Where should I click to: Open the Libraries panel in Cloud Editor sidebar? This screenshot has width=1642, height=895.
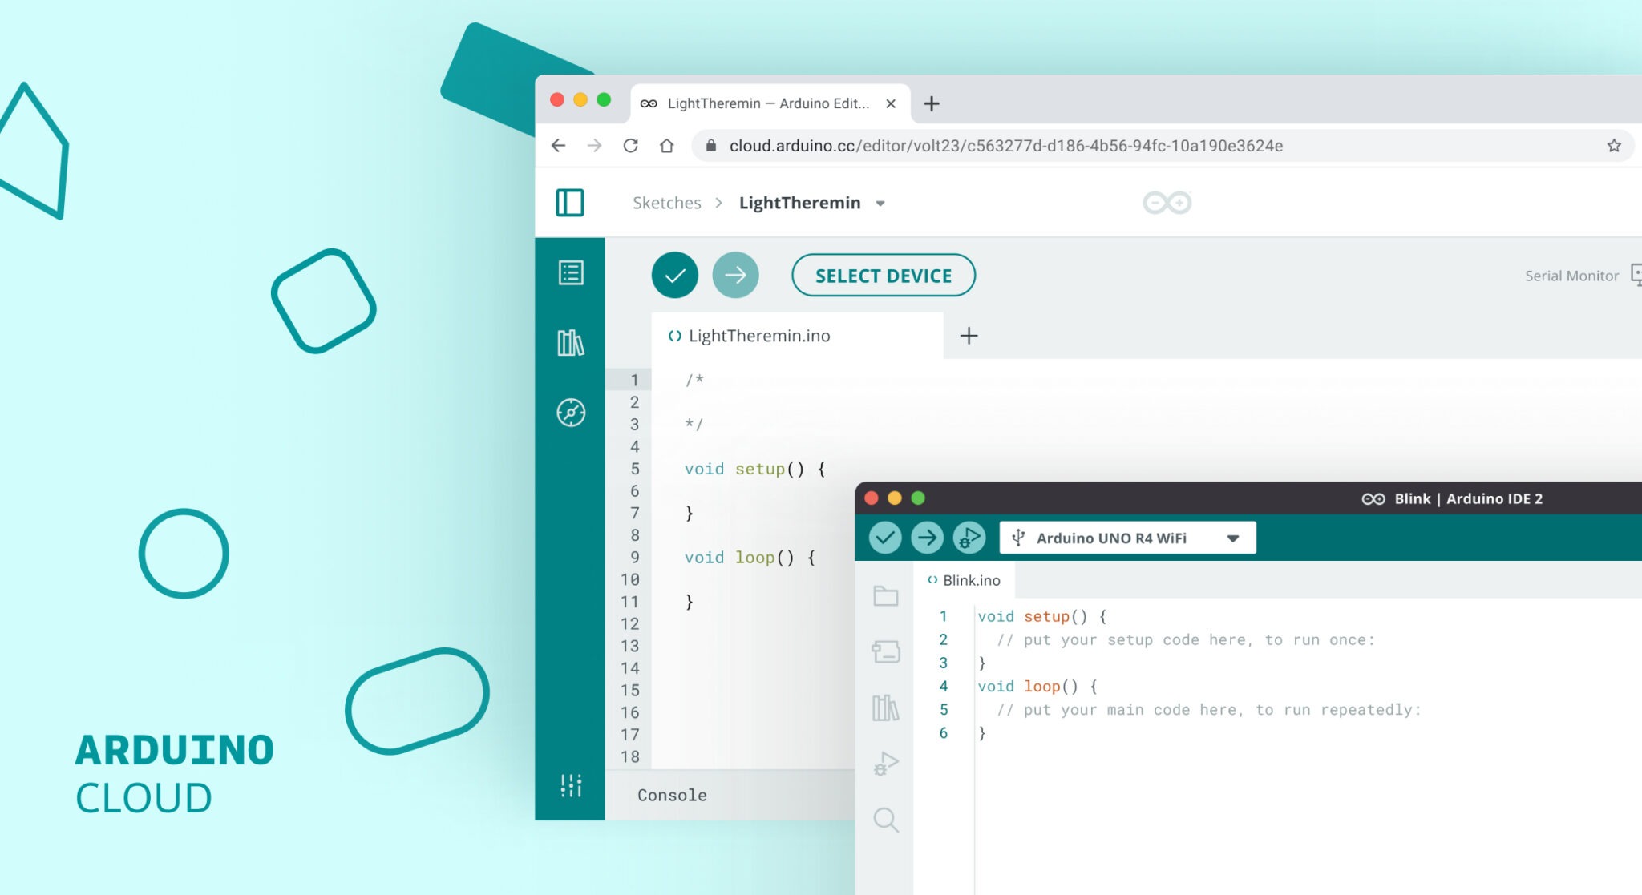[570, 342]
